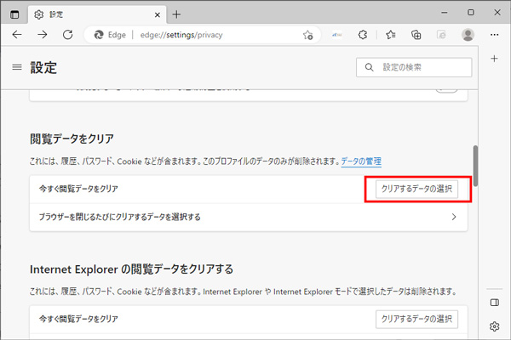The image size is (511, 340).
Task: Go back to previous page
Action: [x=17, y=35]
